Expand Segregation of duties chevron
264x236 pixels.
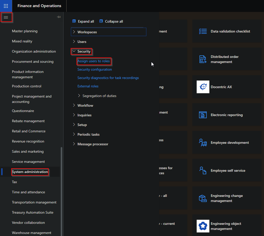(x=79, y=96)
